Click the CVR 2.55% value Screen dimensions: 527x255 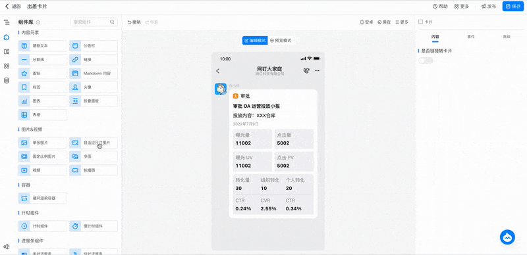(x=269, y=209)
